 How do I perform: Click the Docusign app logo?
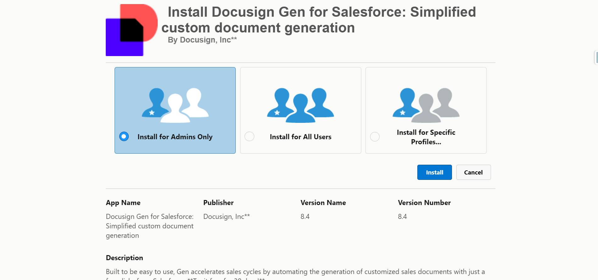pos(132,30)
